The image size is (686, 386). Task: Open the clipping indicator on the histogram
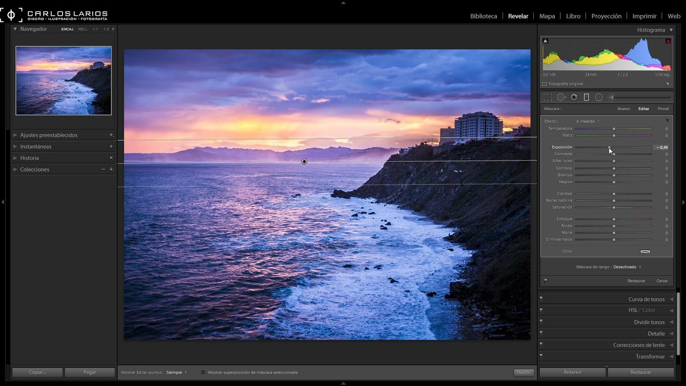coord(668,39)
